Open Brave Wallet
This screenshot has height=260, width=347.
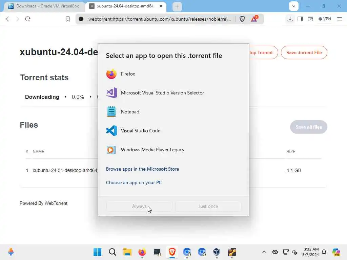pos(310,19)
